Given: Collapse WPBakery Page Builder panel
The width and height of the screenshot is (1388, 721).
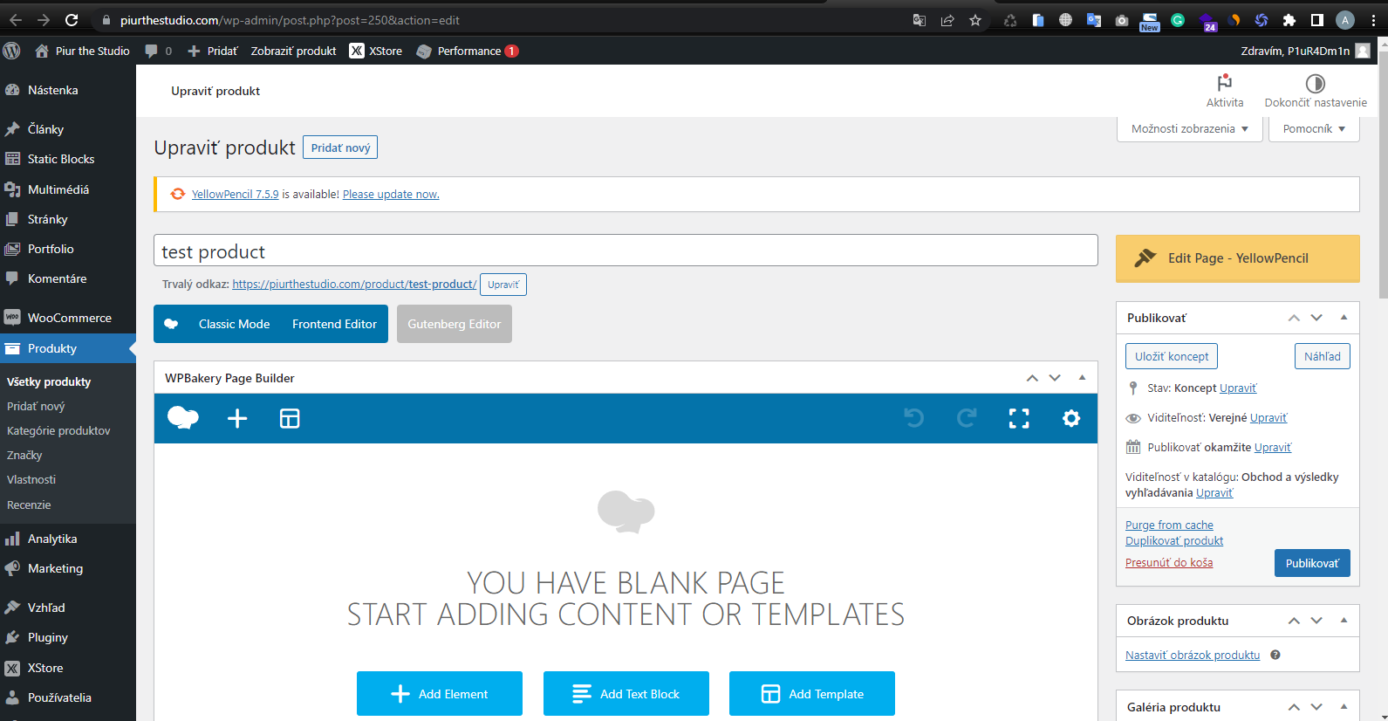Looking at the screenshot, I should pyautogui.click(x=1082, y=378).
